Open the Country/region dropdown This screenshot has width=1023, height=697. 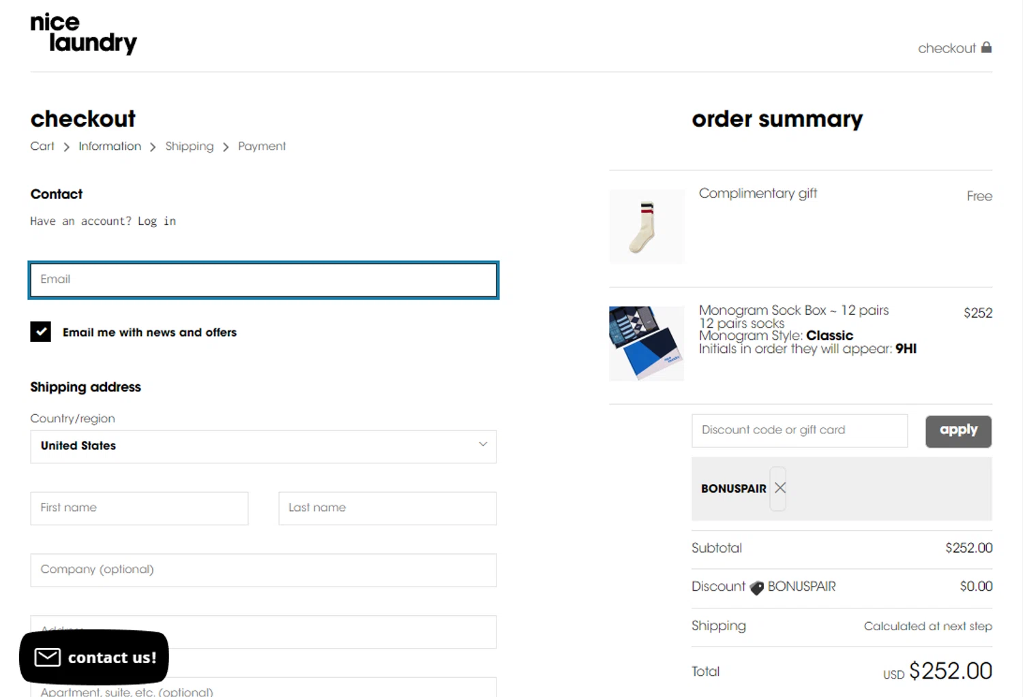point(263,446)
